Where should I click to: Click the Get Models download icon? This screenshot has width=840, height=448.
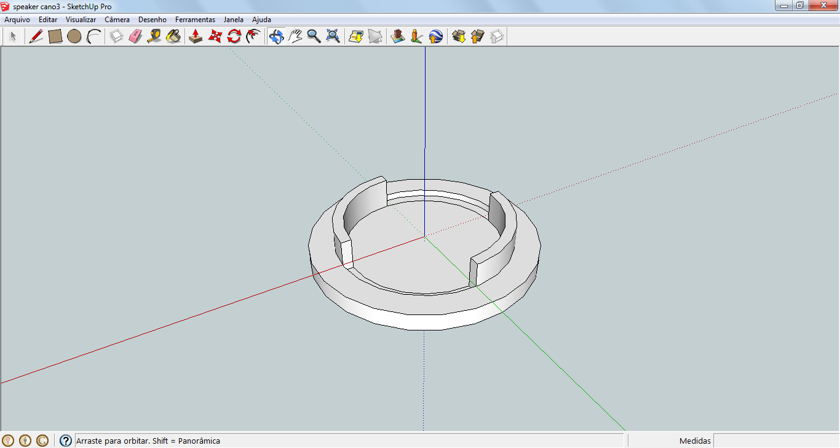click(x=459, y=37)
